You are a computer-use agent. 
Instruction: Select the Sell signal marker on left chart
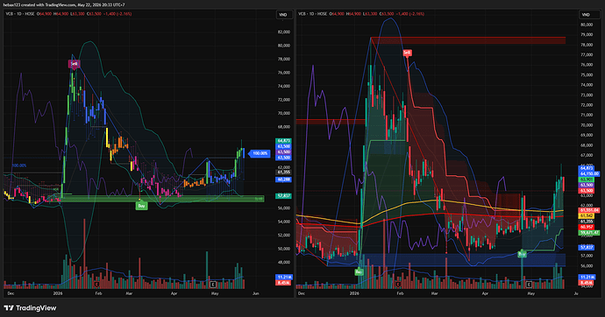74,64
